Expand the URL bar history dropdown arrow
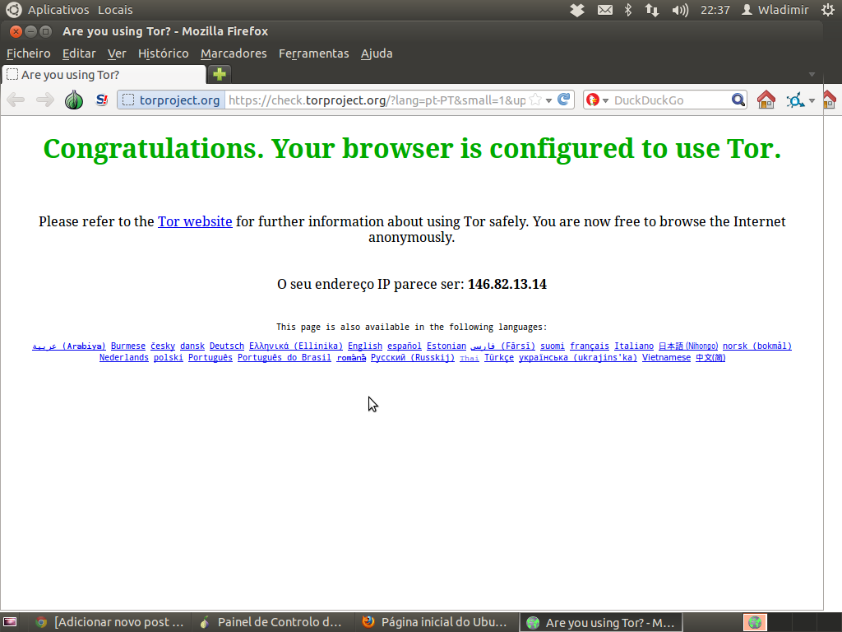This screenshot has height=632, width=842. pyautogui.click(x=548, y=100)
